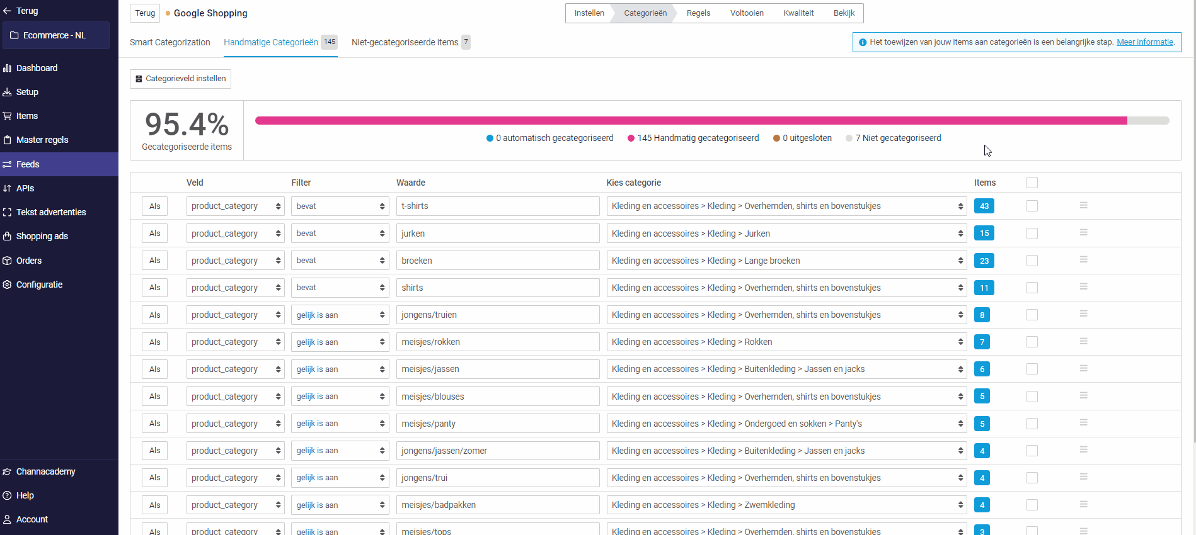This screenshot has width=1196, height=535.
Task: Click the APIs arrows icon
Action: coord(8,188)
